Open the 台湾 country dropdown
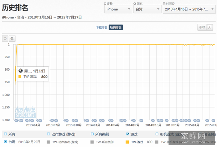The image size is (217, 147). pos(146,9)
